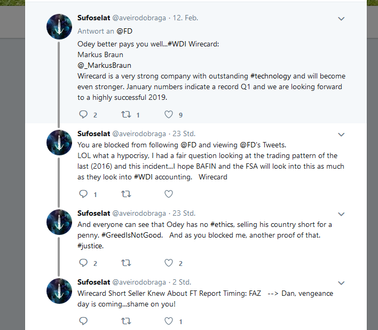
Task: Retweet the blocked from following @FD tweet
Action: click(127, 194)
